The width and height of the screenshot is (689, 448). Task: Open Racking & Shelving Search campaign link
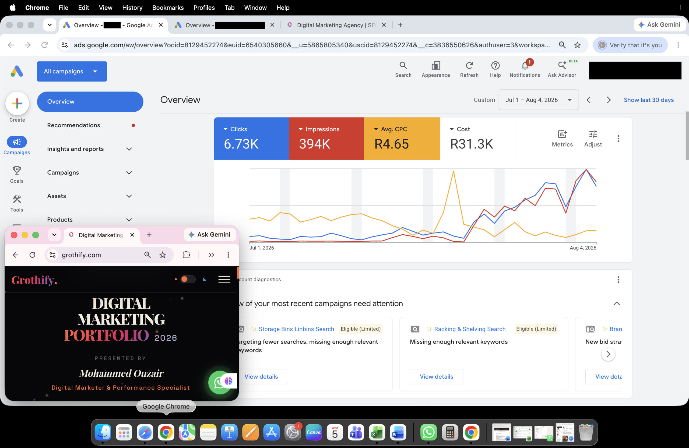click(470, 329)
